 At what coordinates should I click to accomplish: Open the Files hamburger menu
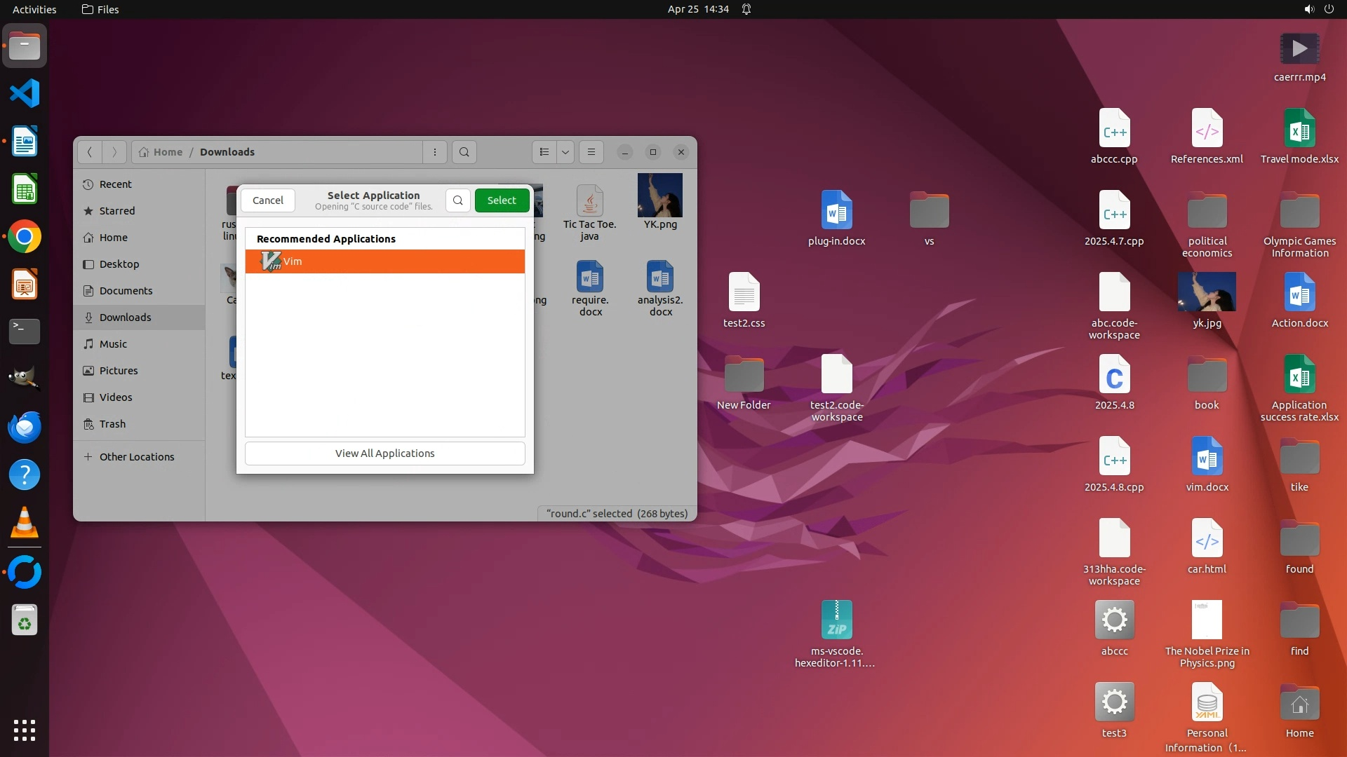click(591, 152)
